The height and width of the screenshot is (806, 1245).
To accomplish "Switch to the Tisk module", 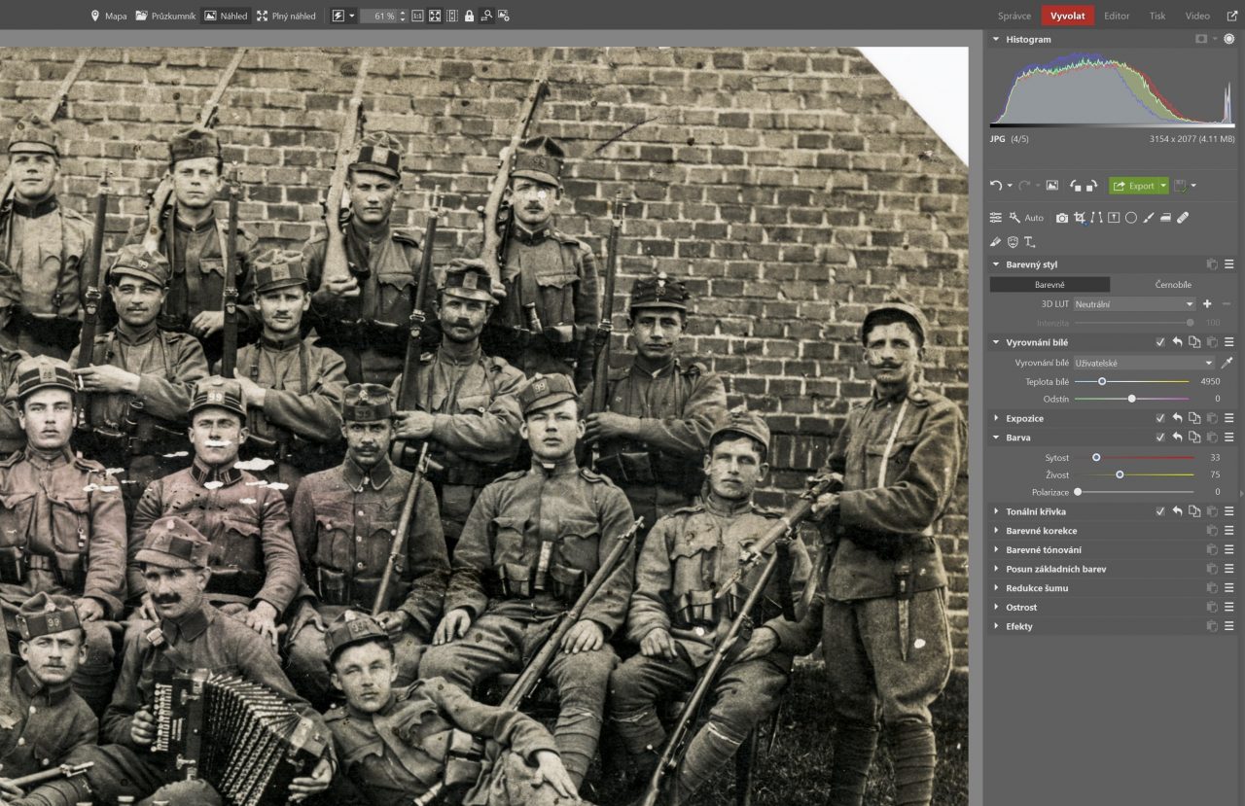I will 1157,16.
